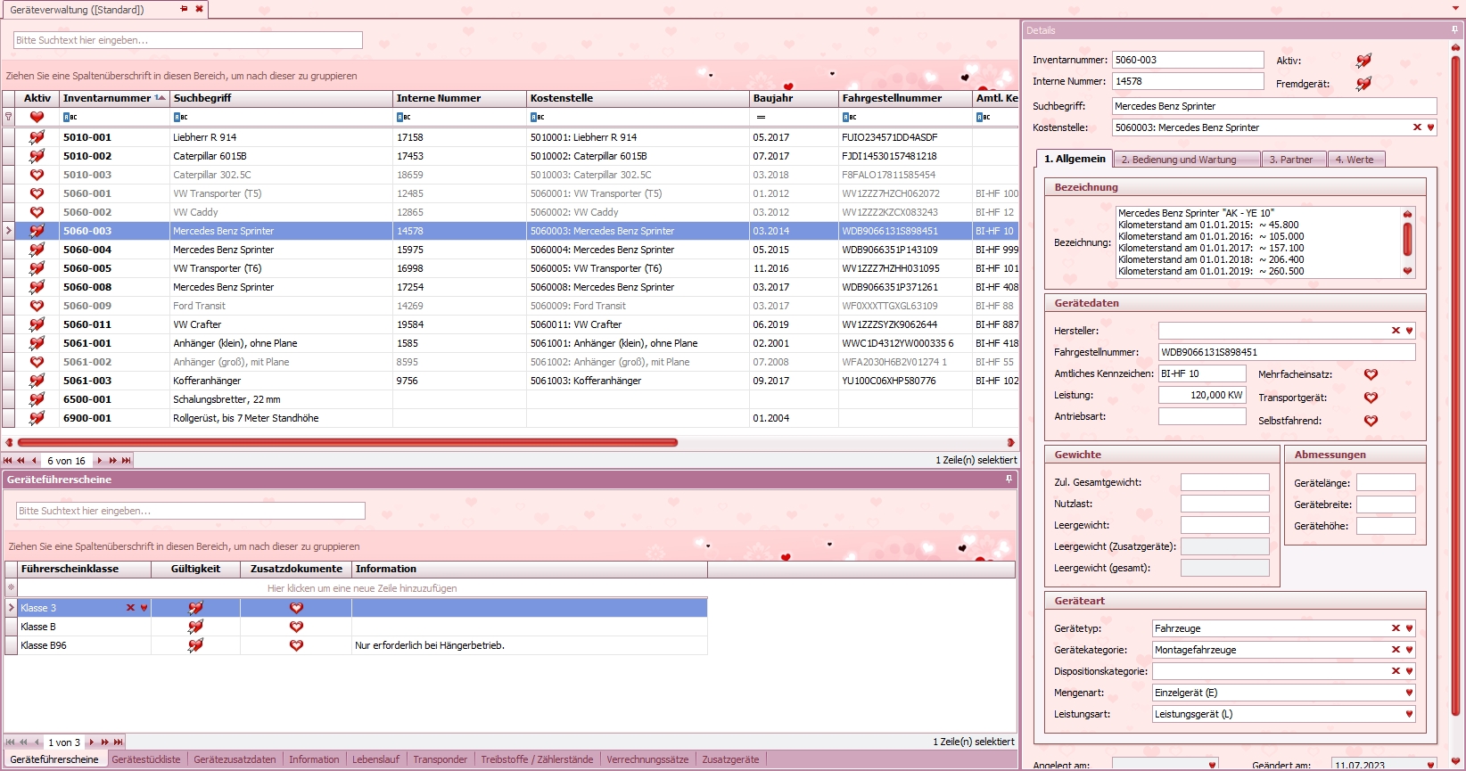Remove the Klasse 3 license class value

[x=130, y=608]
